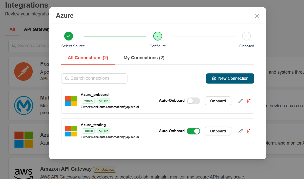
Task: Click the Microsoft logo beside Azure_testing
Action: pos(71,131)
